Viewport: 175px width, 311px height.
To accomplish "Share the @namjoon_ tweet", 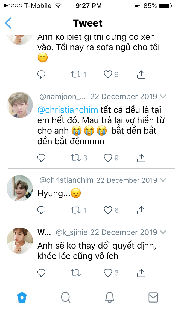I will [141, 157].
